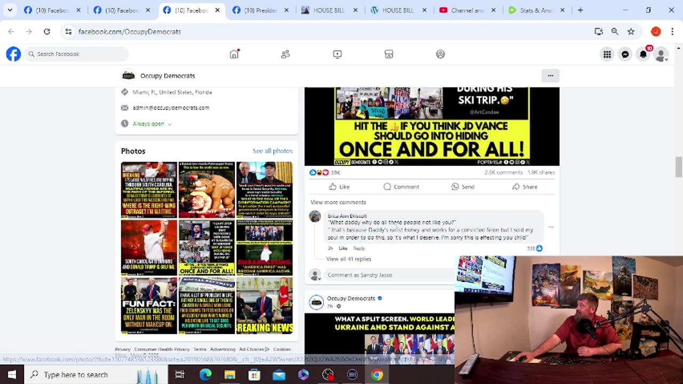Open the Facebook Home icon
683x384 pixels.
click(x=234, y=54)
